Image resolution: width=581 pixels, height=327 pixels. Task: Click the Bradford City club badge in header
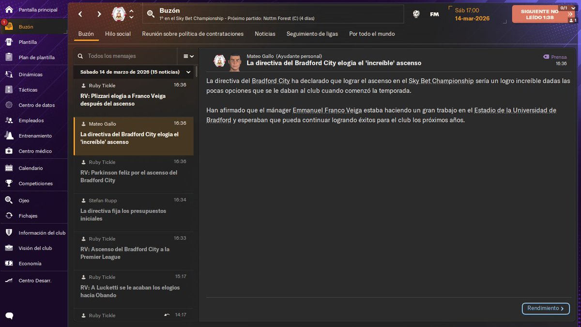click(x=119, y=14)
